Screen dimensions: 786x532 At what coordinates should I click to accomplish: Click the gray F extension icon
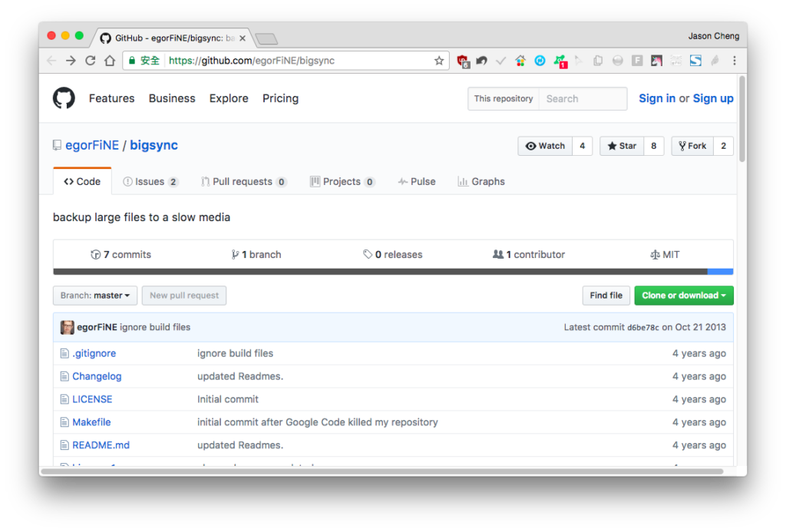pos(637,61)
